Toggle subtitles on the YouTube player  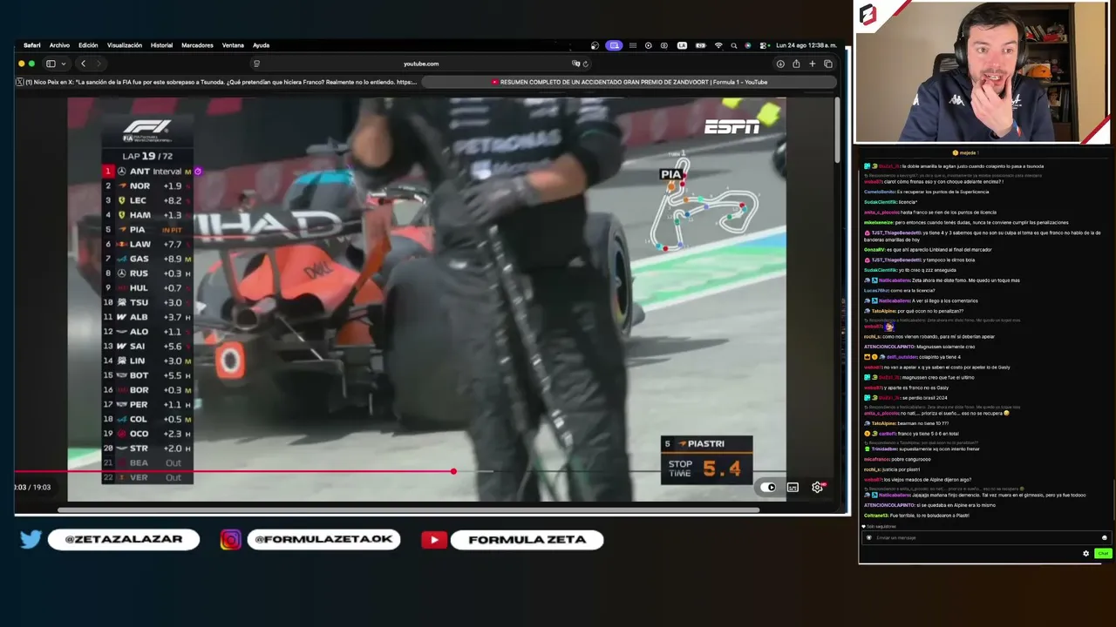793,487
